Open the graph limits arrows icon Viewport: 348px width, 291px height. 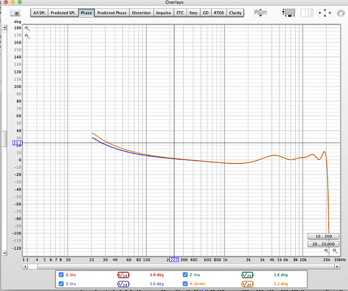(325, 13)
